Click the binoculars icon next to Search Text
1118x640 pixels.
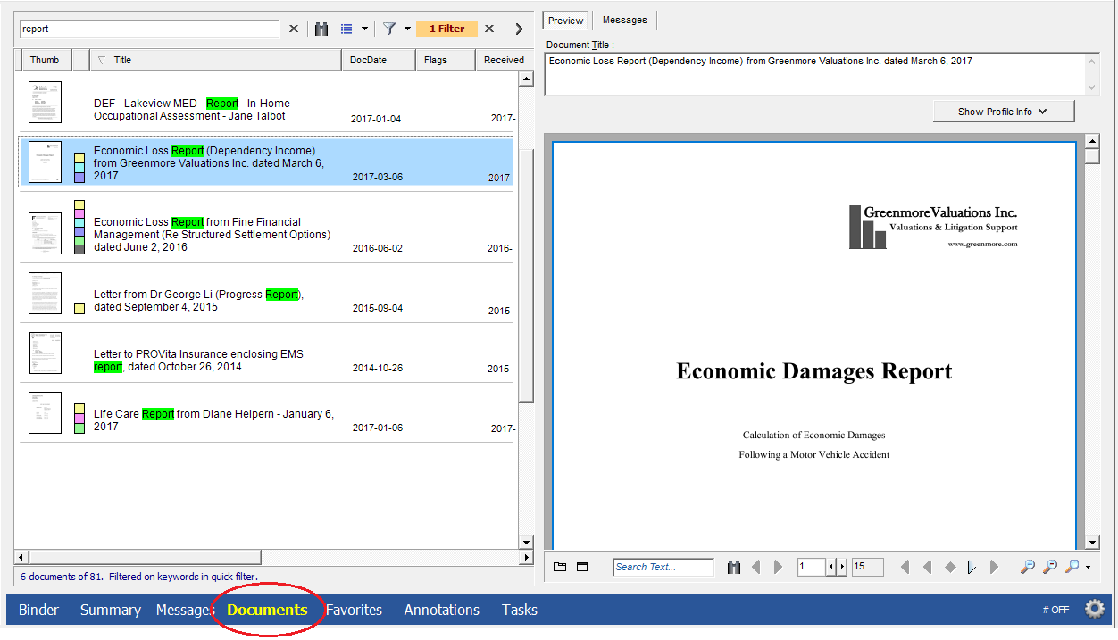click(734, 567)
